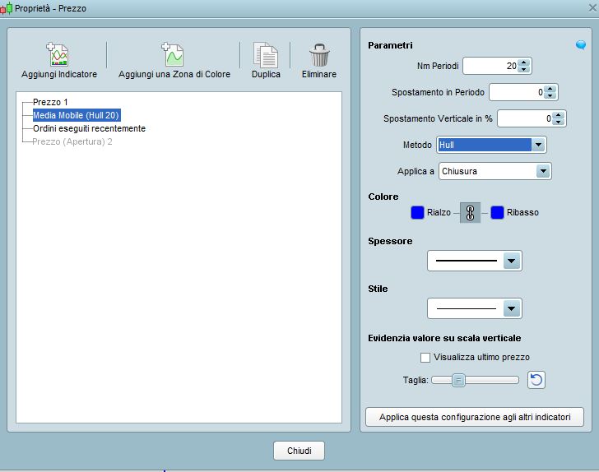Click the Spostamento in Periodo input field

[x=517, y=92]
